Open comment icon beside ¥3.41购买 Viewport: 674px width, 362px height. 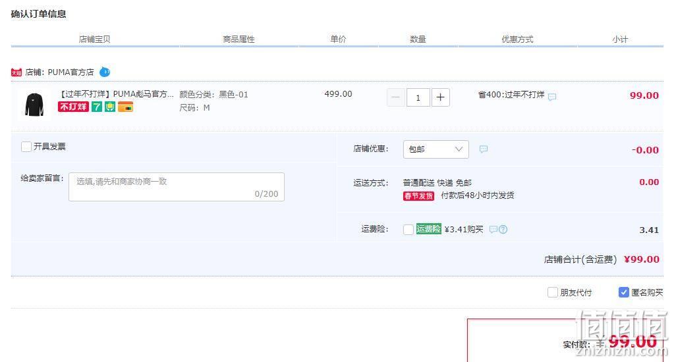click(x=493, y=229)
